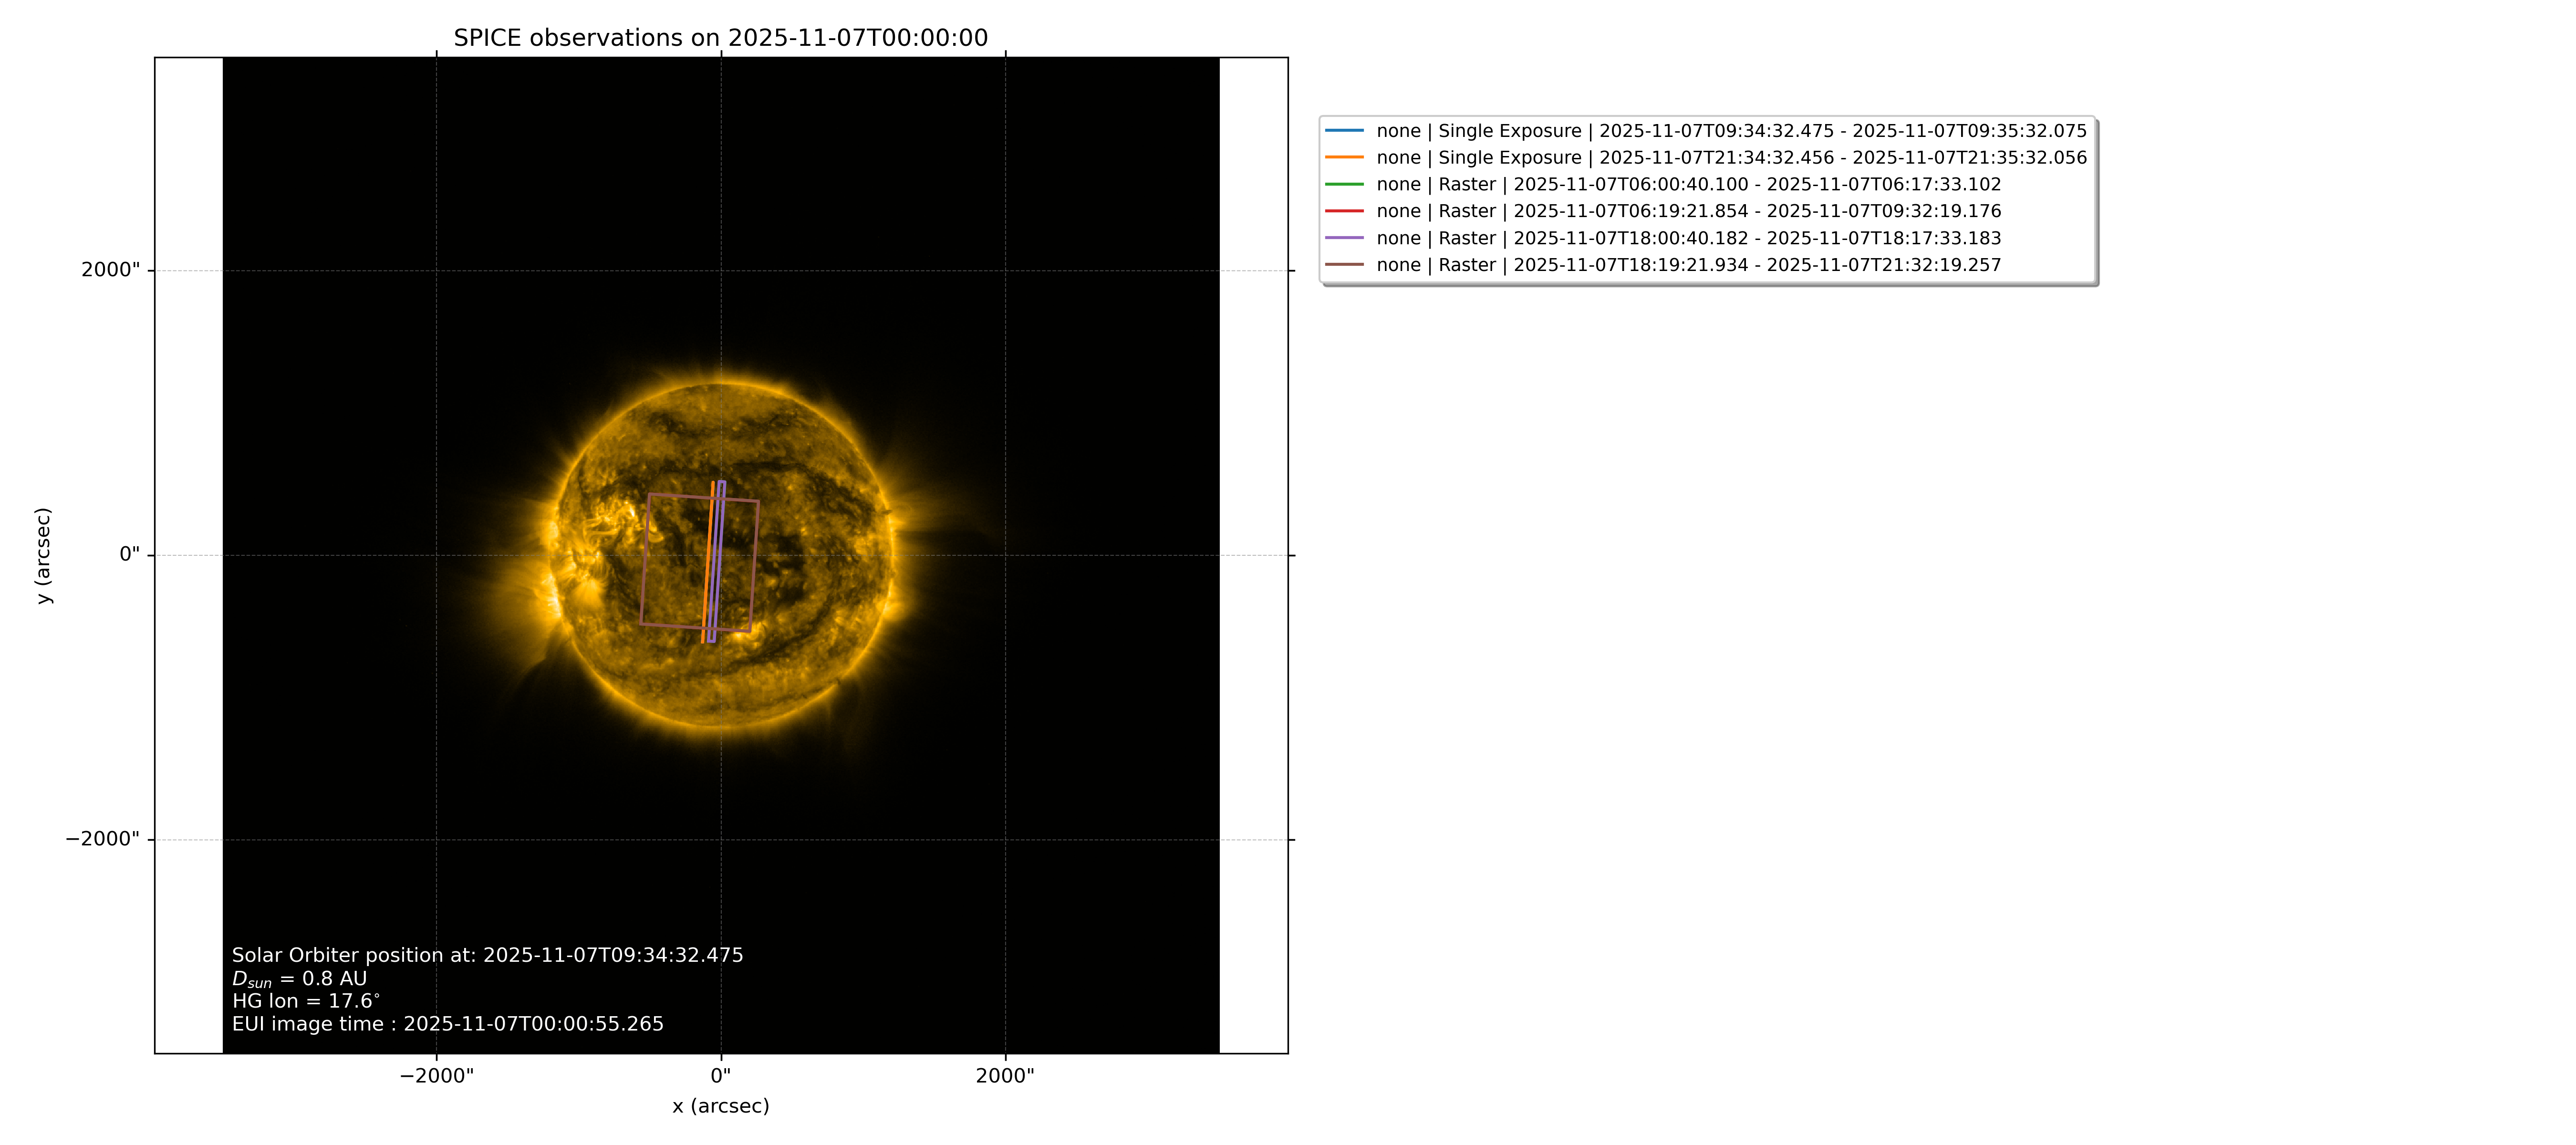The image size is (2576, 1145).
Task: Click the plot title SPICE observations
Action: click(x=720, y=38)
